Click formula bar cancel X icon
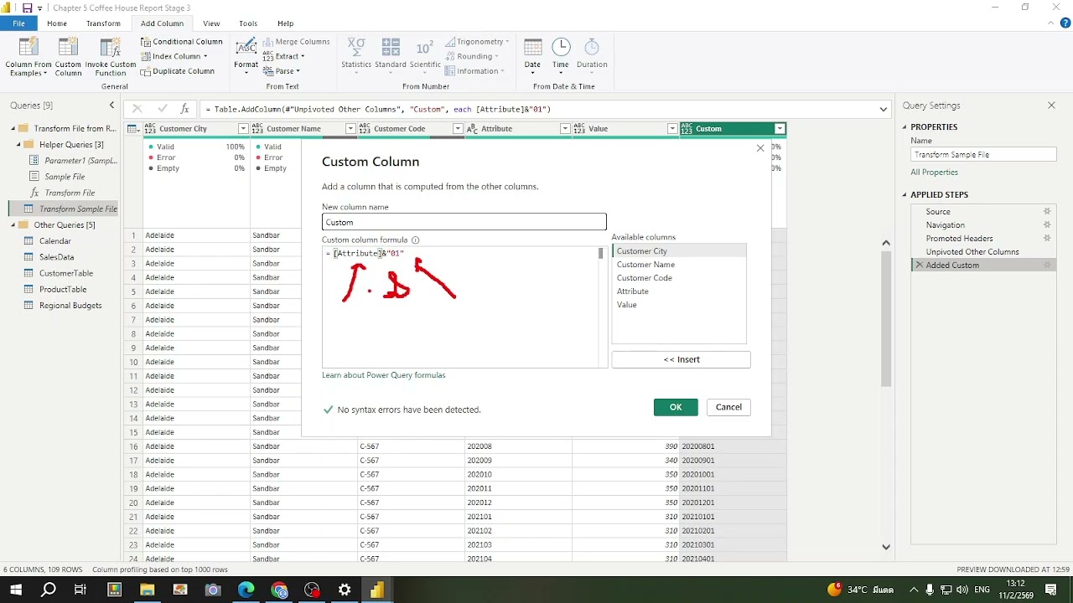 (x=137, y=109)
